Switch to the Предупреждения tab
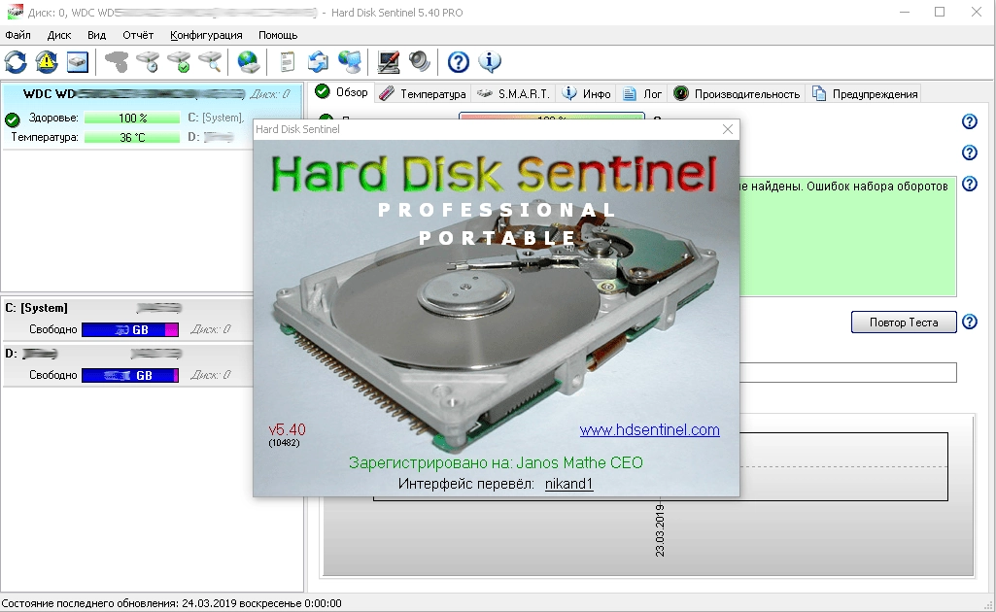Viewport: 996px width, 612px height. (865, 94)
